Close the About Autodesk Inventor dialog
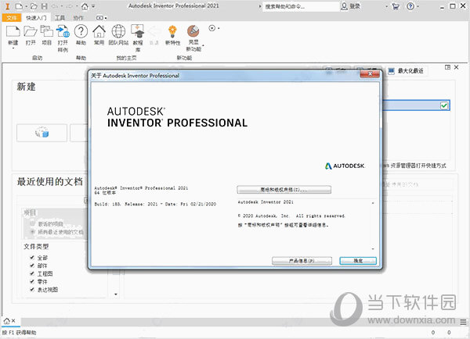The width and height of the screenshot is (470, 339). pos(370,73)
